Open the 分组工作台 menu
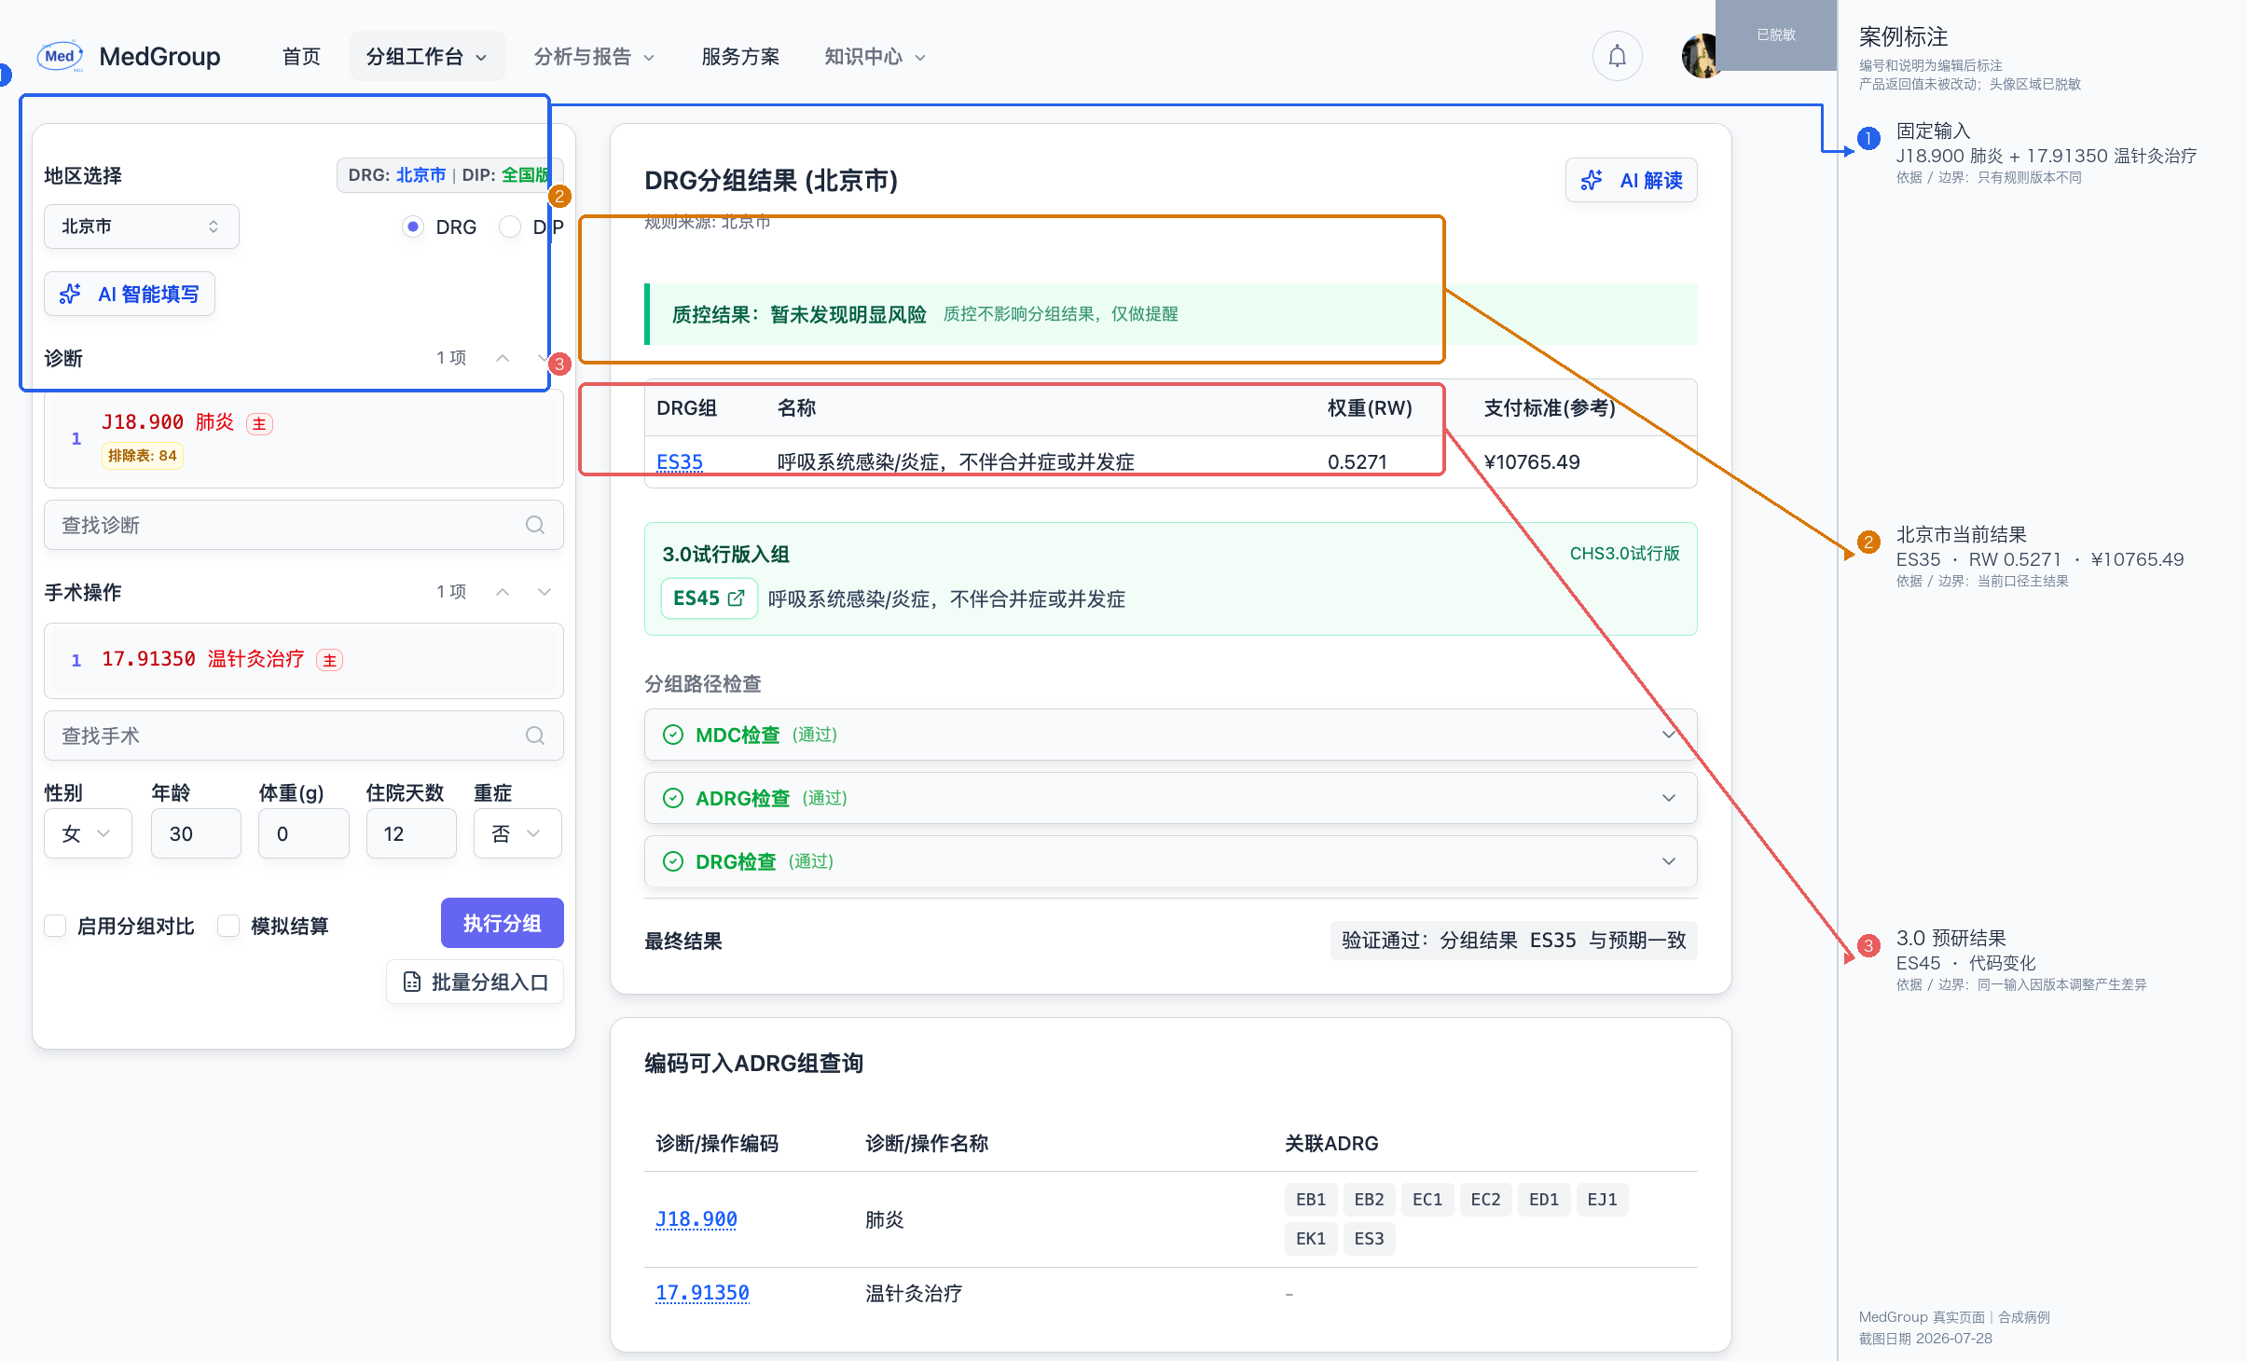 pos(427,57)
